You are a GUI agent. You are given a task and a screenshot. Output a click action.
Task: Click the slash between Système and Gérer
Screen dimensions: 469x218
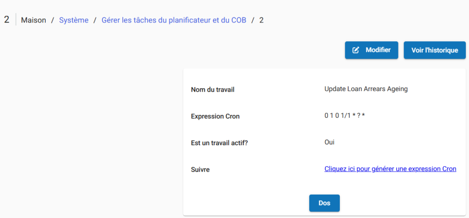95,20
